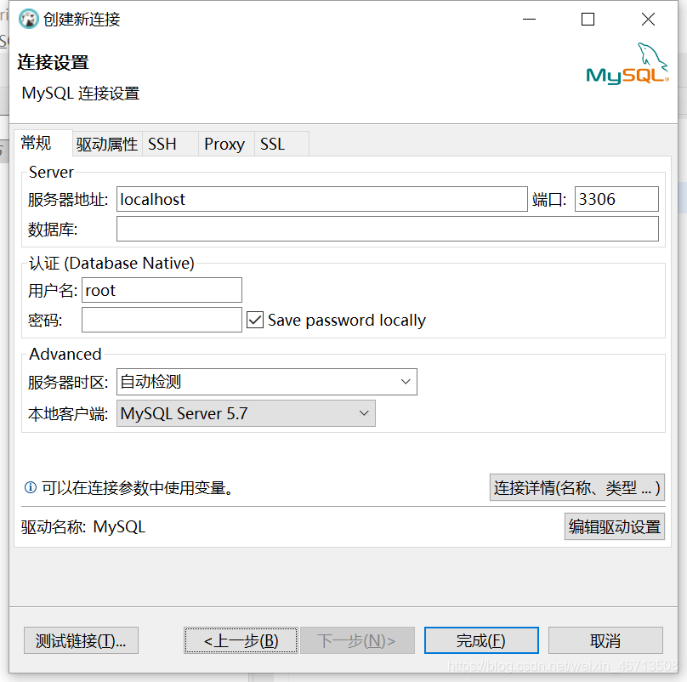Switch to the 驱动属性 tab
Viewport: 687px width, 682px height.
[107, 144]
